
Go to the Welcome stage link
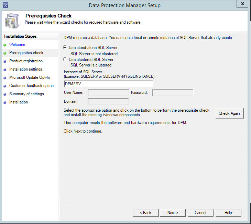pos(17,45)
